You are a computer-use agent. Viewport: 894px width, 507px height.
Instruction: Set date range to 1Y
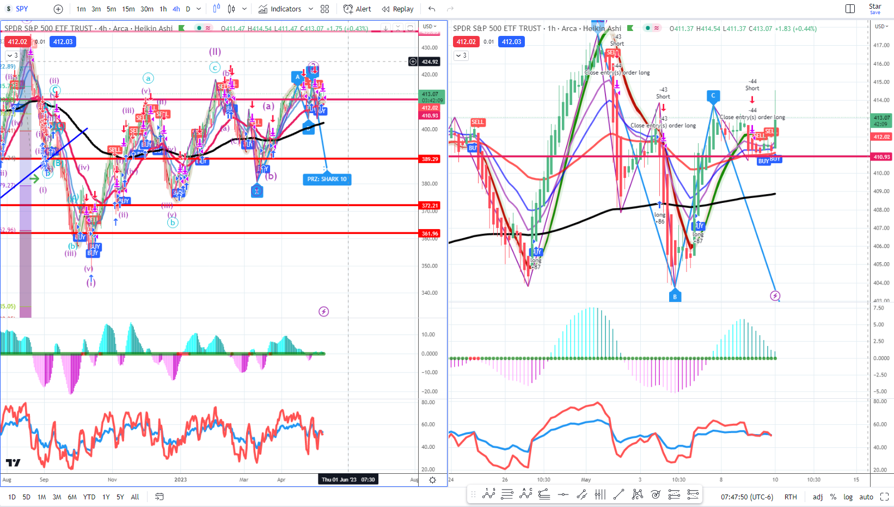click(x=106, y=497)
